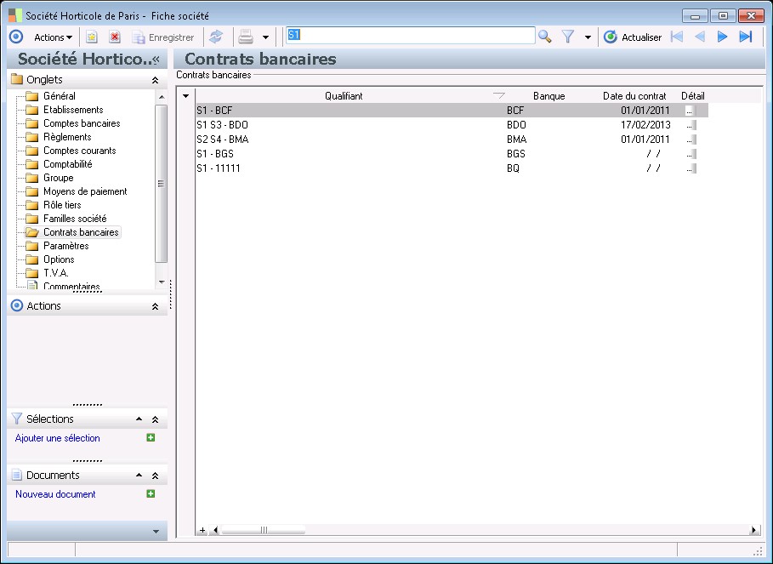Click the next record arrow
Image resolution: width=773 pixels, height=564 pixels.
(x=723, y=37)
